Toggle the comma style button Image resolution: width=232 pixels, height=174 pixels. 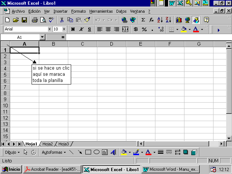(x=152, y=29)
